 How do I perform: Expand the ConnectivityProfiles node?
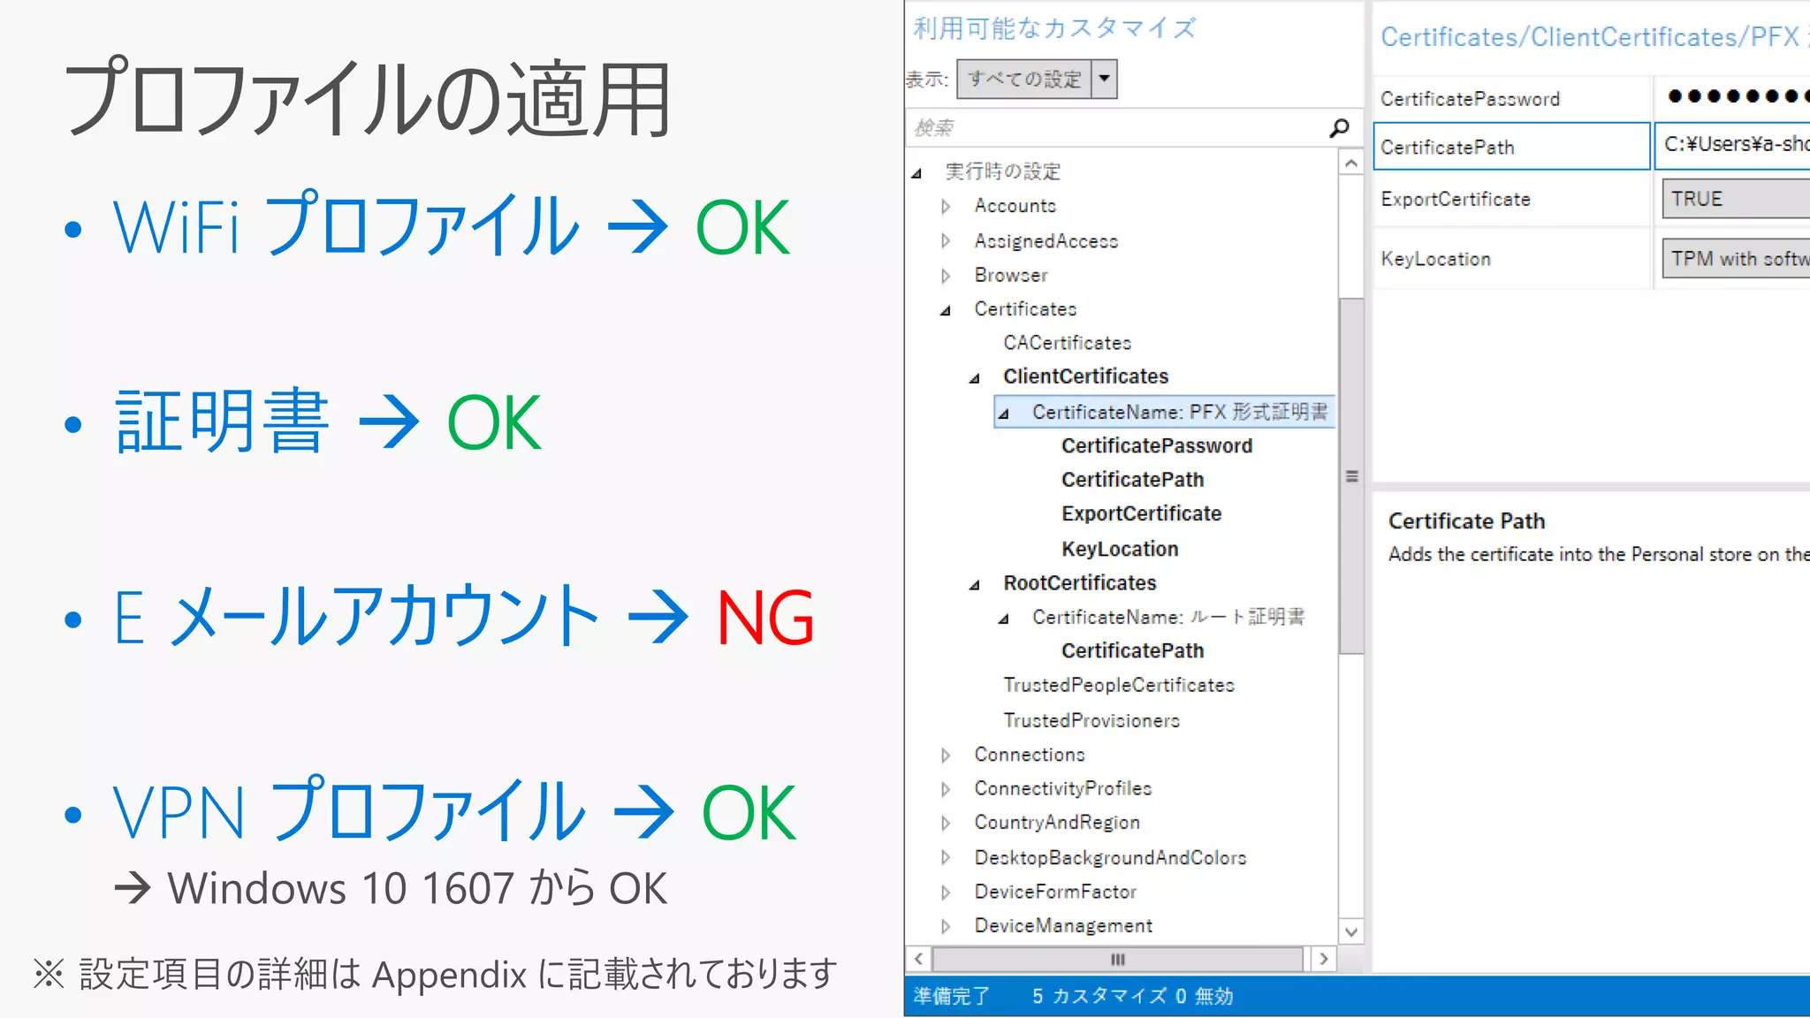point(946,788)
